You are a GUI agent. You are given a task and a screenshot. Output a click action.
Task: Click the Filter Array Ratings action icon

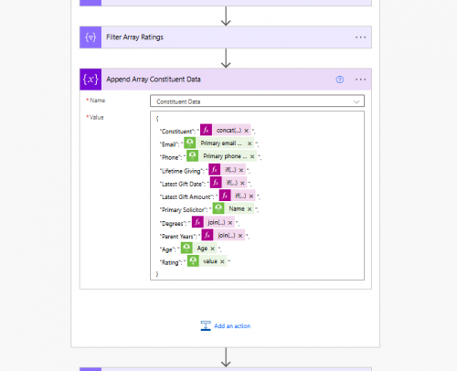(90, 37)
